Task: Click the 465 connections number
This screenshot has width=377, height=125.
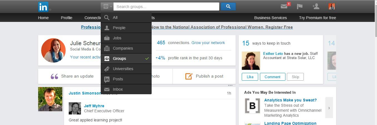Action: pyautogui.click(x=161, y=43)
